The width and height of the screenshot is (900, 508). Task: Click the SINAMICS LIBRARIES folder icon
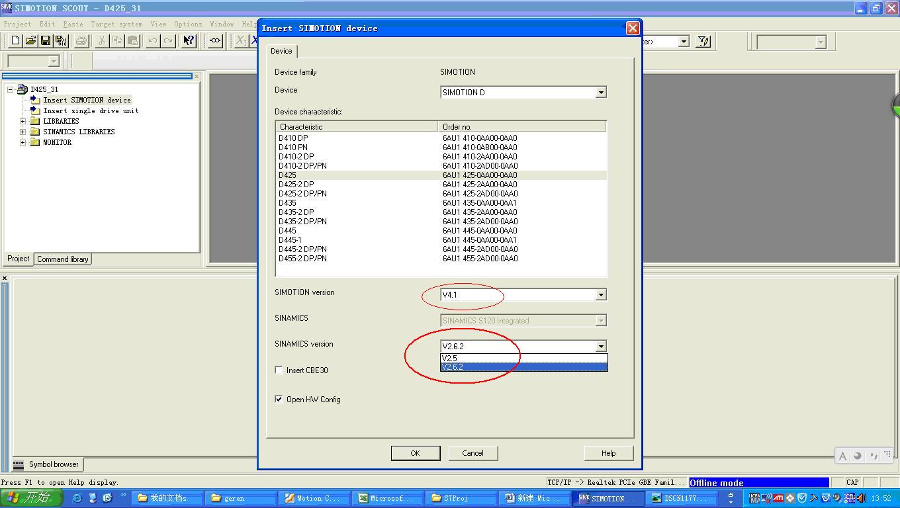point(35,132)
